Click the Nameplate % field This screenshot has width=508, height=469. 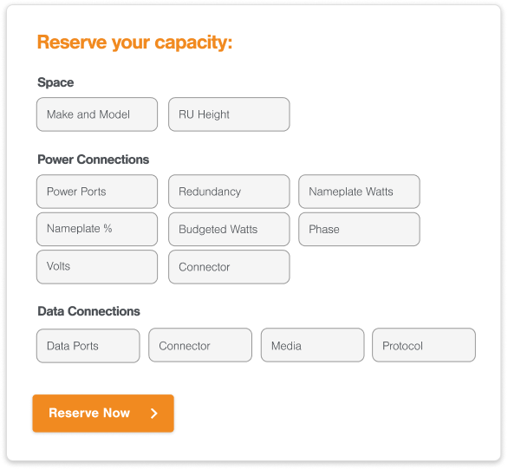97,229
